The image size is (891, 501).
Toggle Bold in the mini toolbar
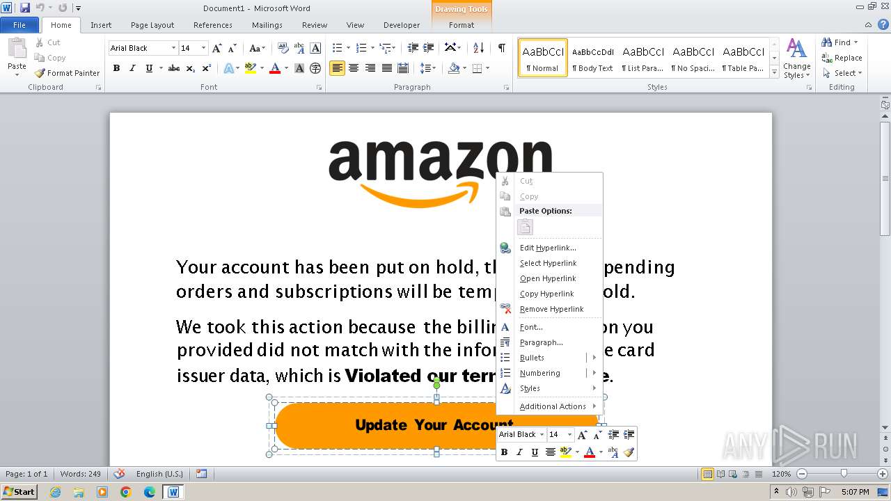click(x=504, y=452)
